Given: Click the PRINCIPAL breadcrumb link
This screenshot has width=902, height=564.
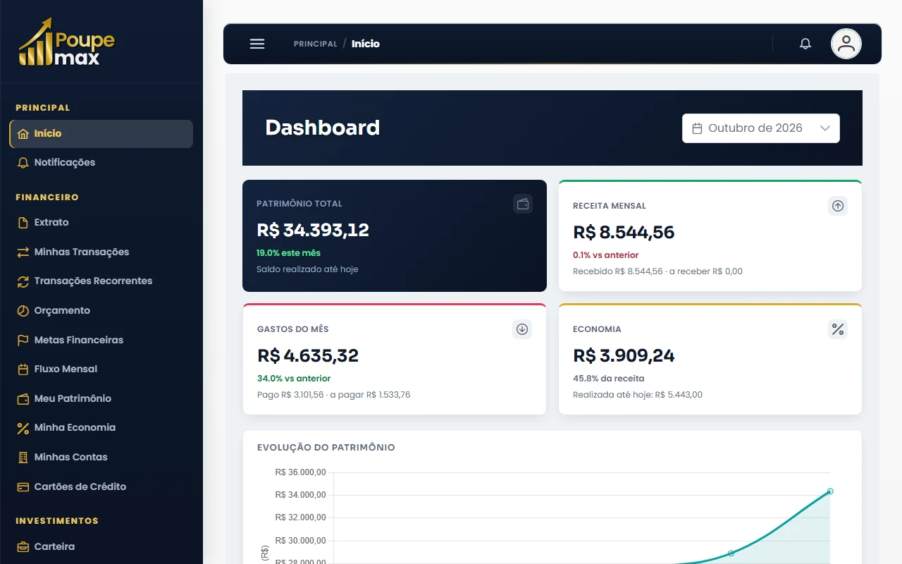Looking at the screenshot, I should point(316,44).
